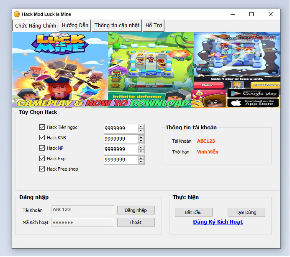Click the Tài Khoản input field
Image resolution: width=290 pixels, height=257 pixels.
83,210
